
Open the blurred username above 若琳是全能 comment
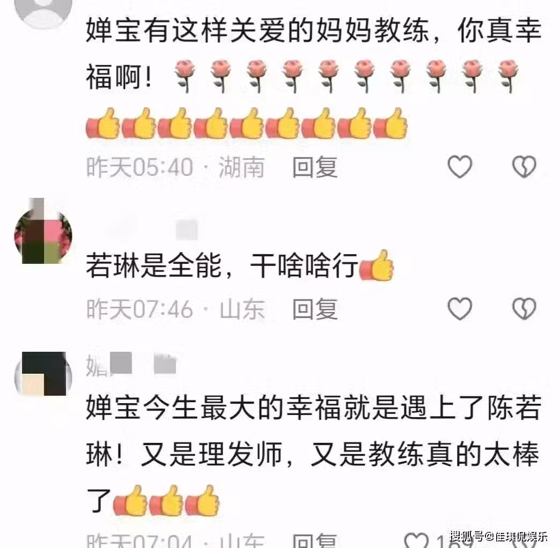point(150,229)
